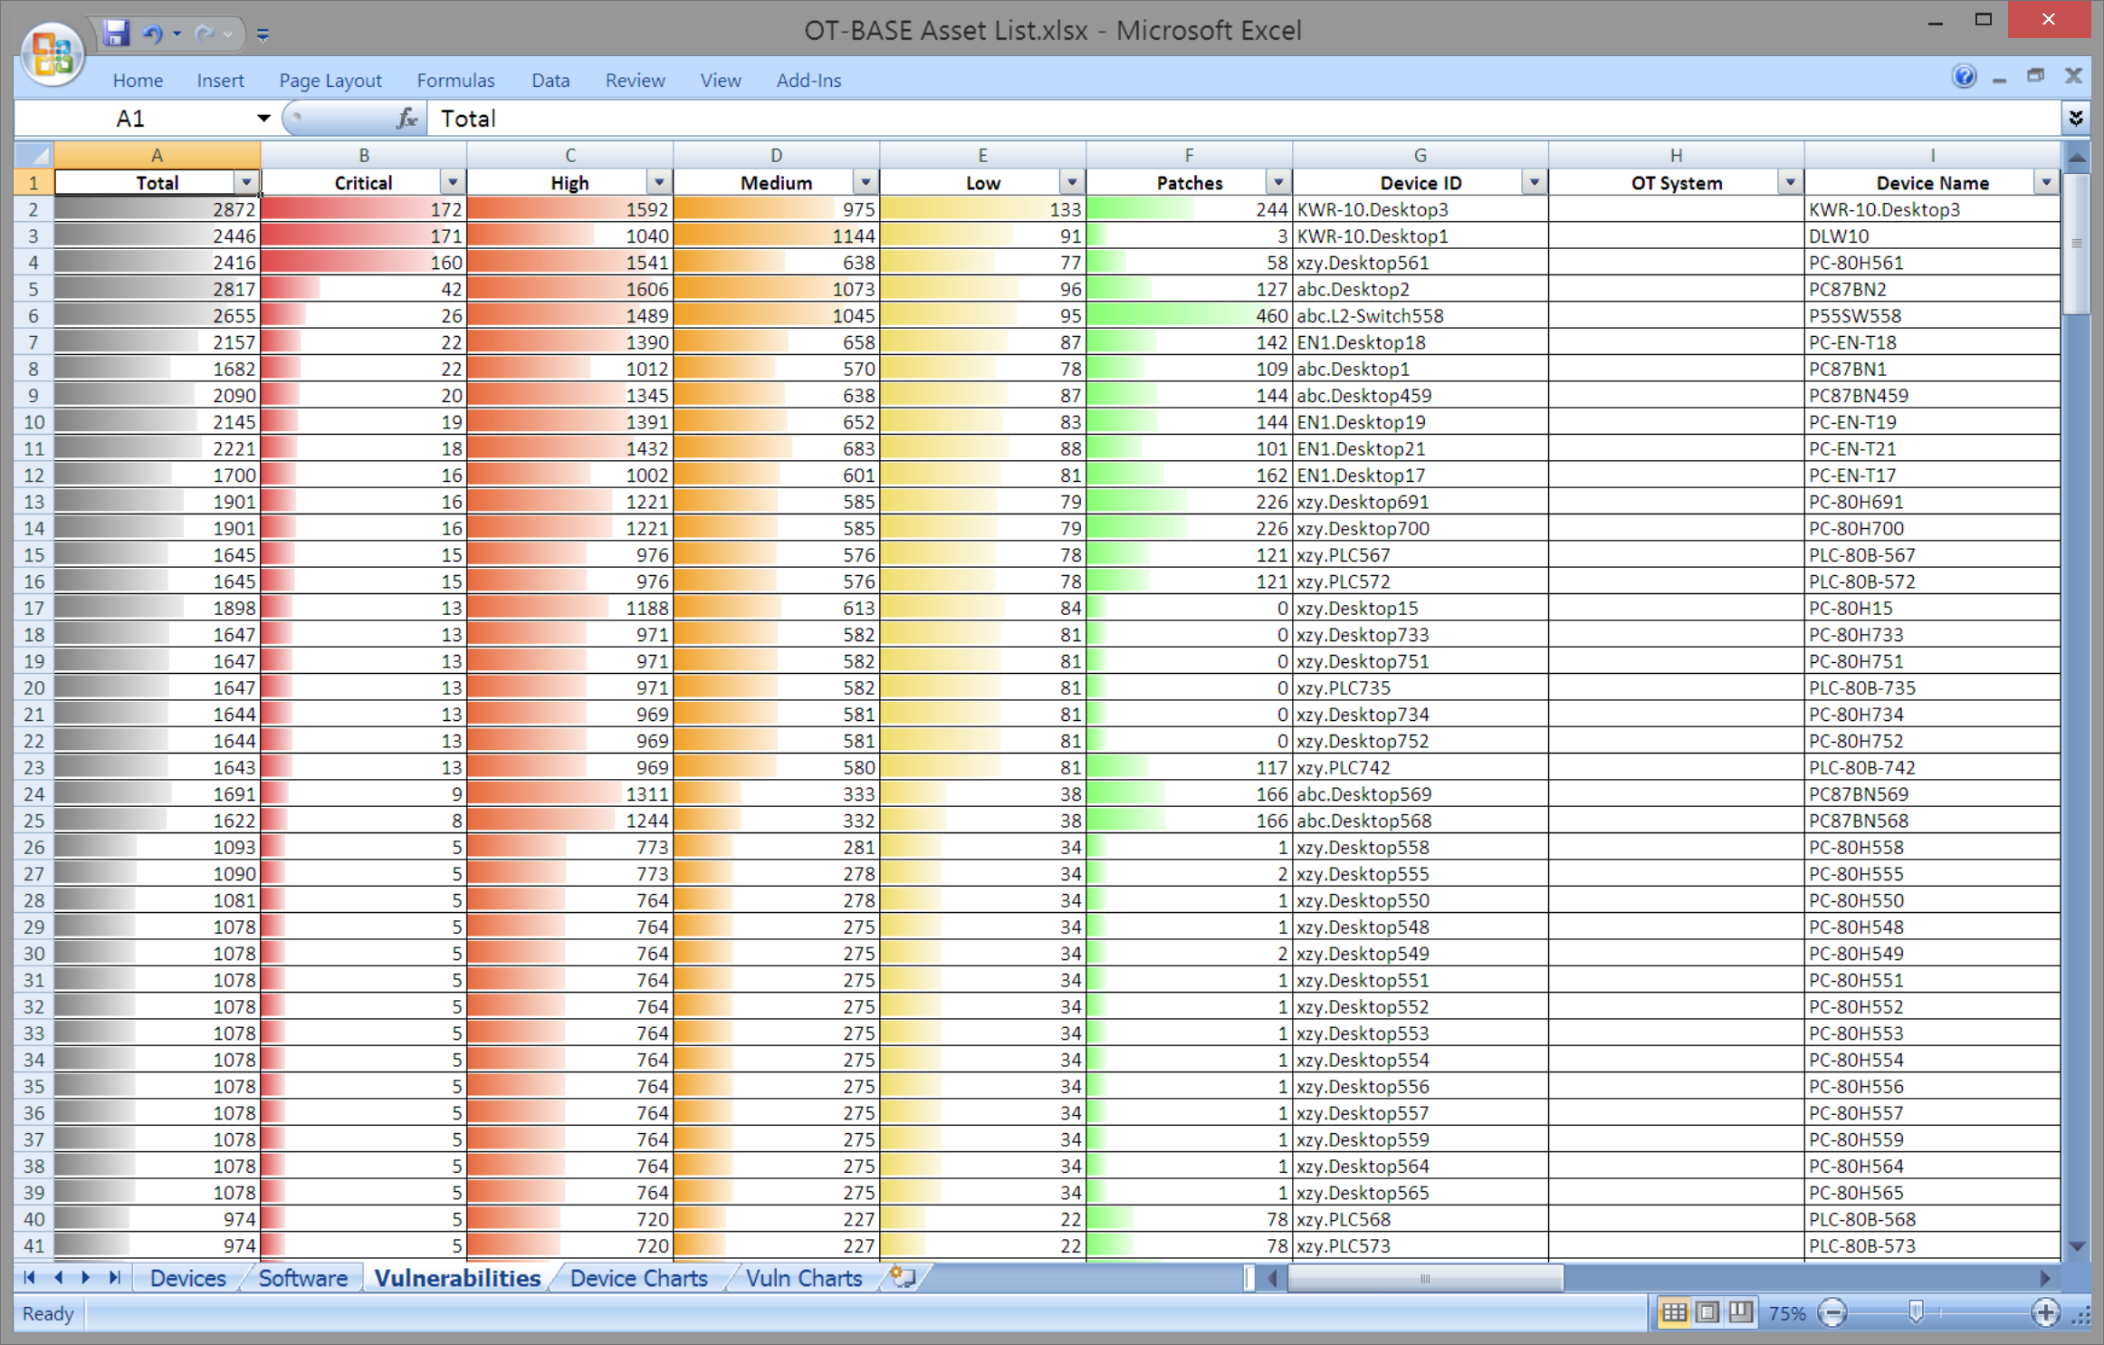Select Patches cell with value 460
Screen dimensions: 2104x1345
tap(1189, 315)
